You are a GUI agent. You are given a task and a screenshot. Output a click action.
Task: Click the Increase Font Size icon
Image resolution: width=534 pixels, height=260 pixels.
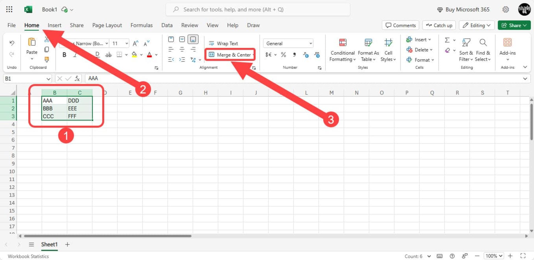[x=135, y=43]
